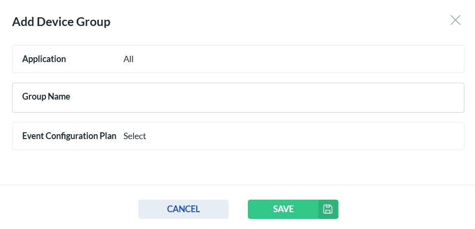
Task: Expand the Event Configuration Plan dropdown
Action: [x=289, y=136]
